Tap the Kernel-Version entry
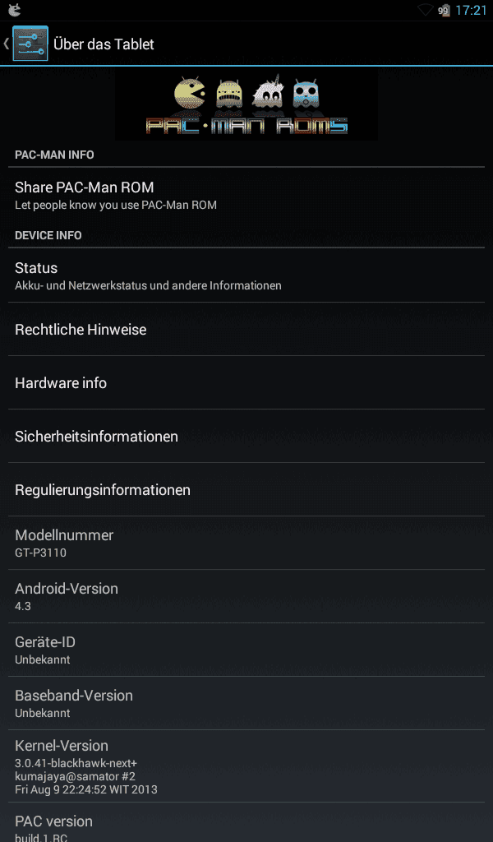Viewport: 493px width, 842px height. [x=246, y=766]
